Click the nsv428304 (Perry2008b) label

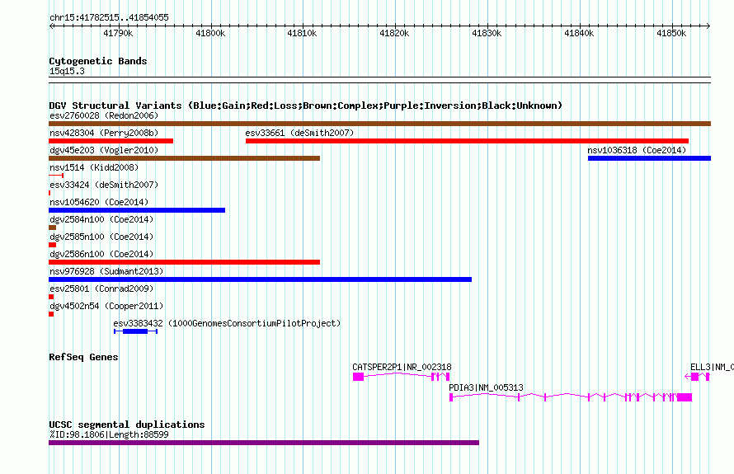(x=104, y=133)
